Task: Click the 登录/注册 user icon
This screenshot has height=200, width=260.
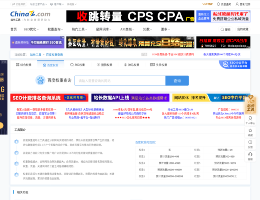Action: (237, 4)
